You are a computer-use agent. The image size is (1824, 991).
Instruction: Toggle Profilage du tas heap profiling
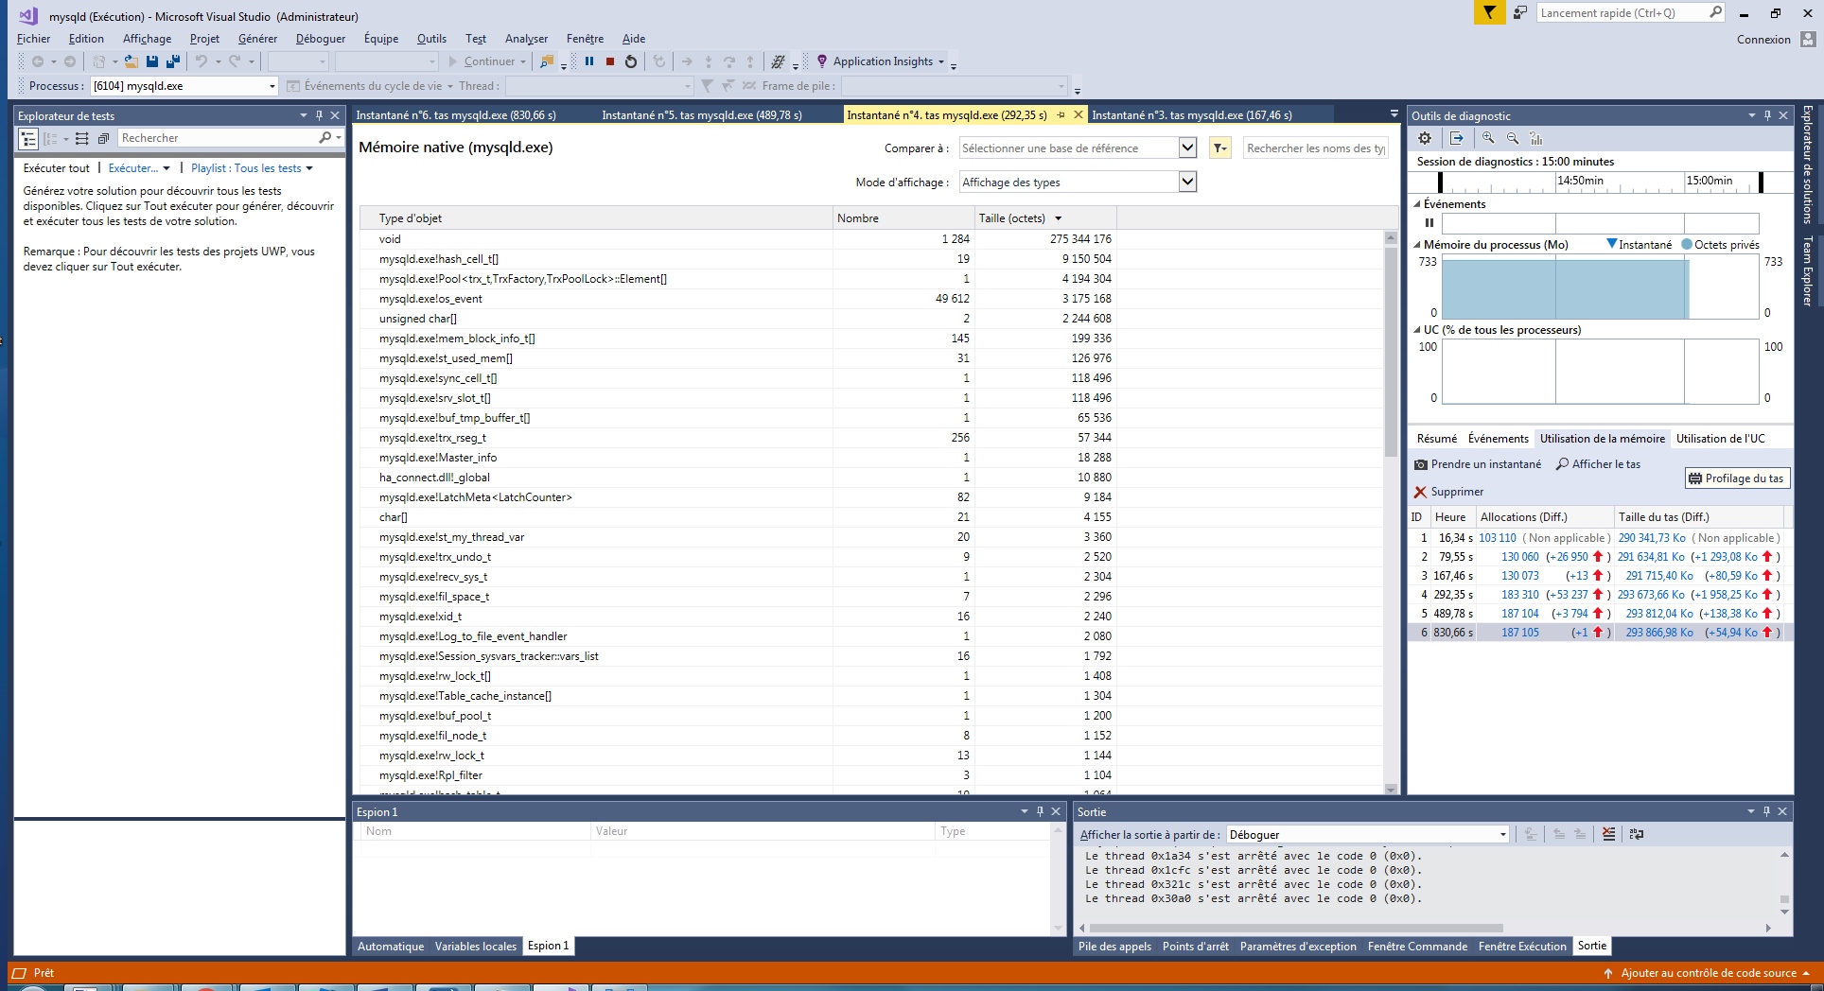click(x=1736, y=478)
